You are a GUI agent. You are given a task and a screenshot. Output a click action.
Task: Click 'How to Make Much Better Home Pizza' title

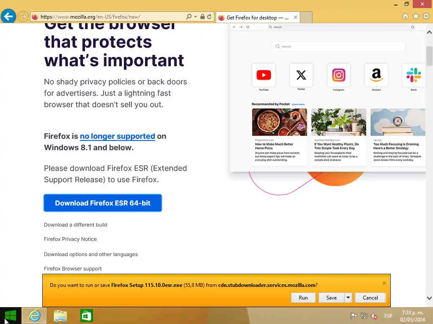coord(274,146)
